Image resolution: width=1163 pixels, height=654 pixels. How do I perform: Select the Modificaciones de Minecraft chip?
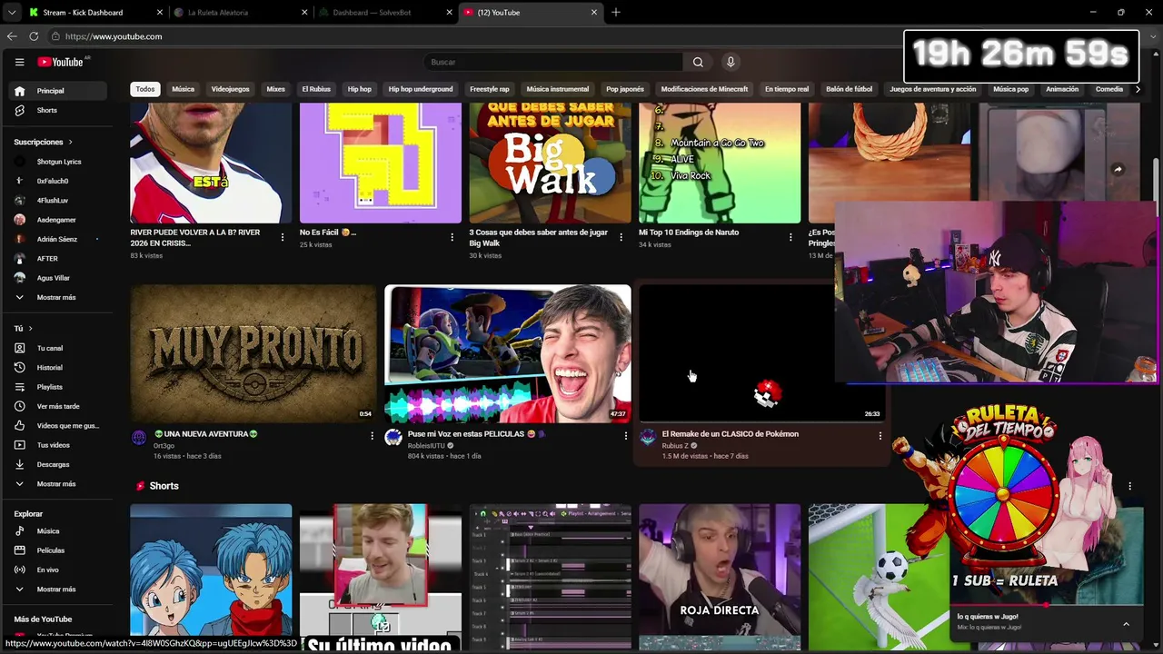pyautogui.click(x=704, y=89)
